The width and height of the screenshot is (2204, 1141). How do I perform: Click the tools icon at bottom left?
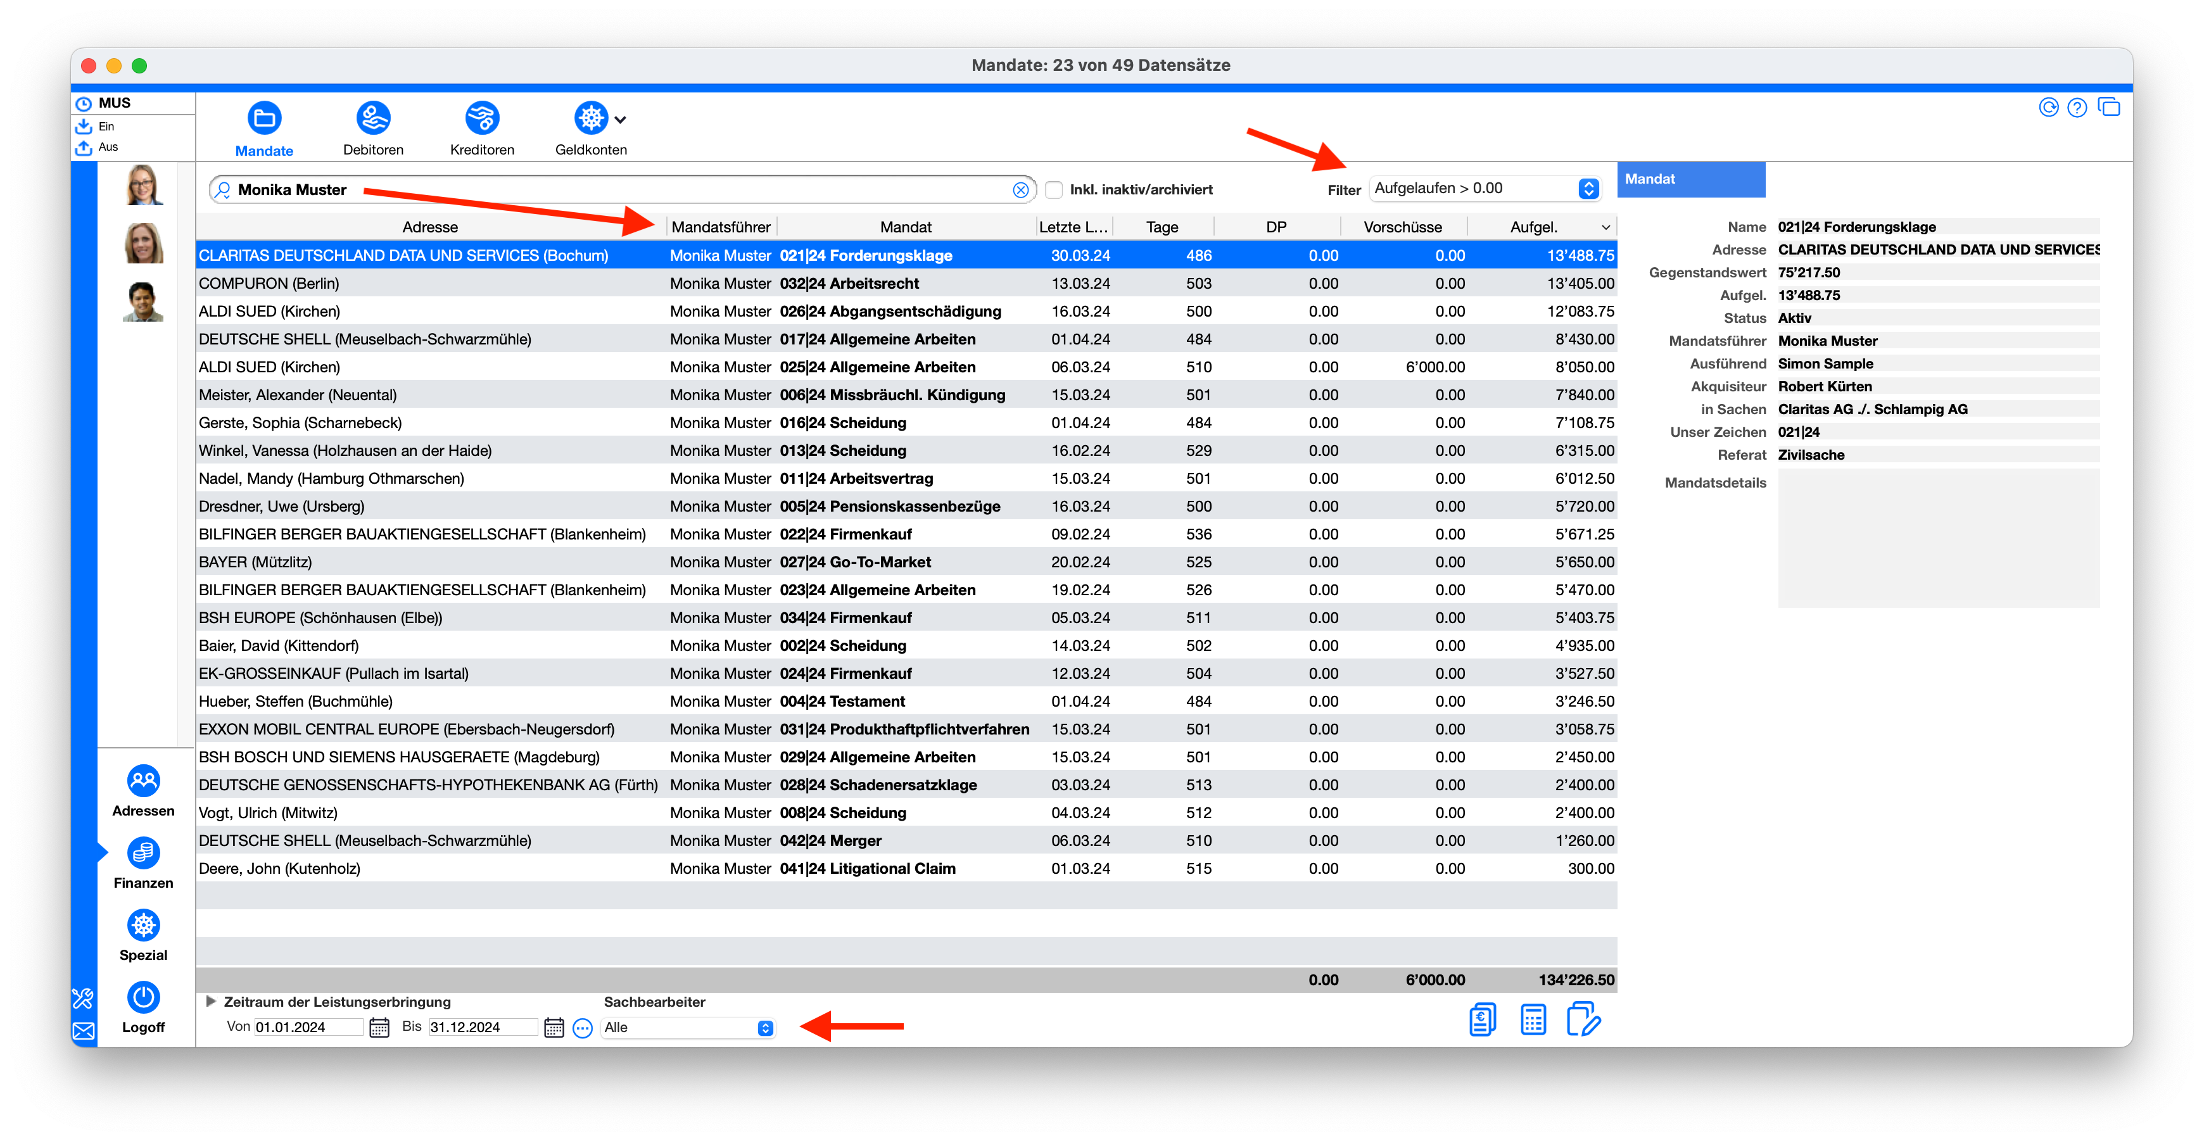(x=83, y=998)
